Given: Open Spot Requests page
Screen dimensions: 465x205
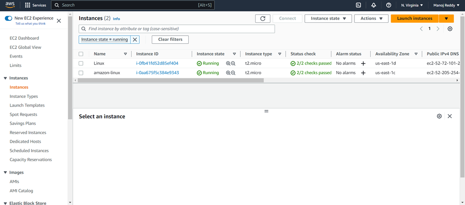Looking at the screenshot, I should tap(23, 115).
